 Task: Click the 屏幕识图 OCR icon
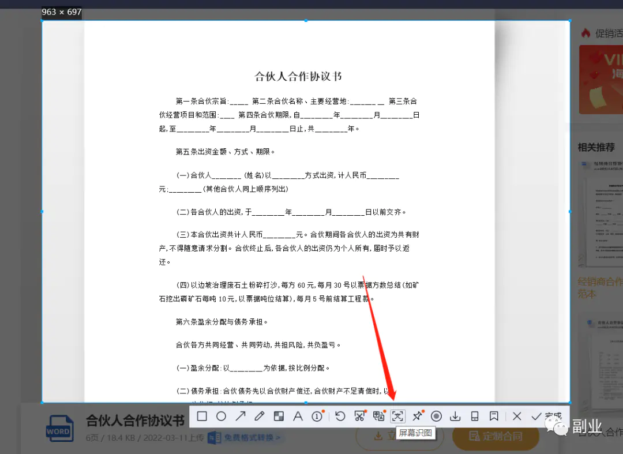398,416
